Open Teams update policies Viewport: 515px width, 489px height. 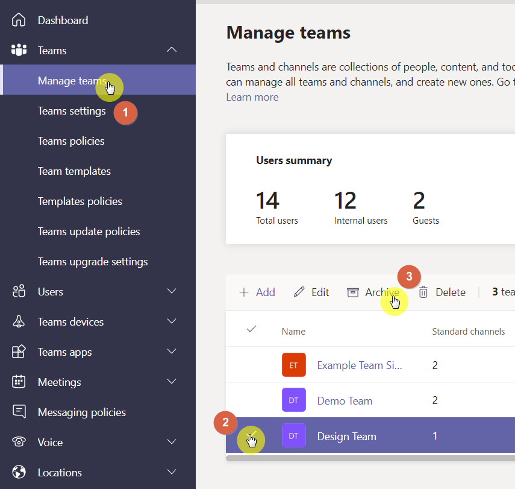pyautogui.click(x=89, y=232)
